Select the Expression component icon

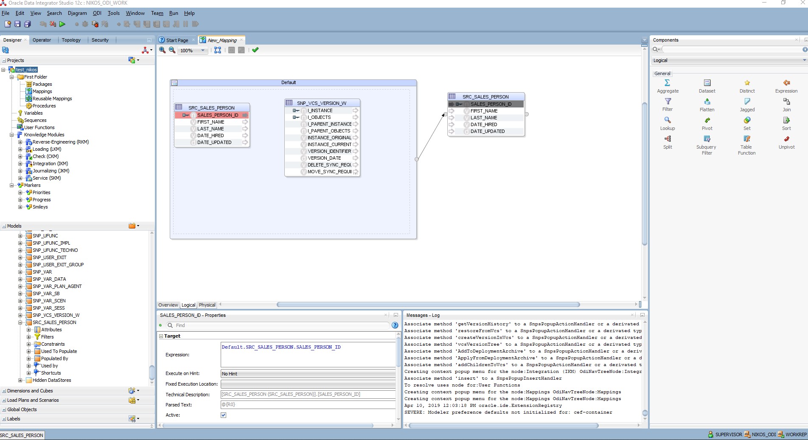pyautogui.click(x=786, y=83)
